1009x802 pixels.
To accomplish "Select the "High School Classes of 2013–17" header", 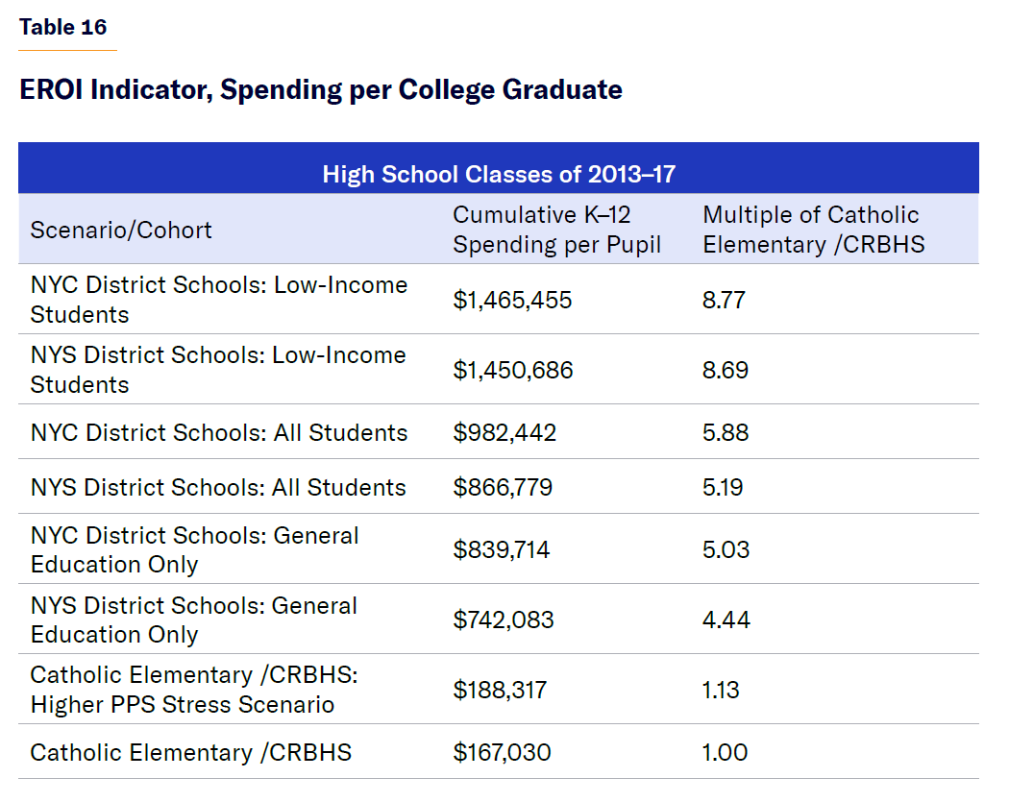I will (499, 174).
